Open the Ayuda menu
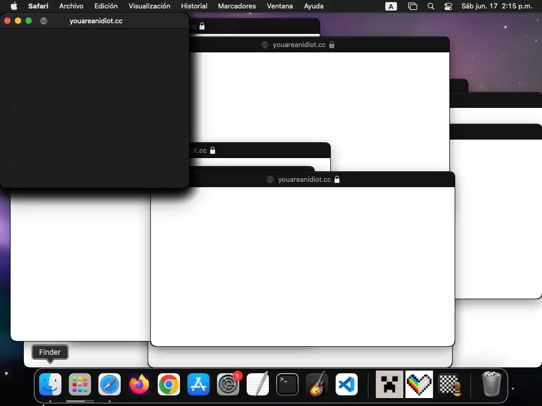542x406 pixels. coord(313,6)
